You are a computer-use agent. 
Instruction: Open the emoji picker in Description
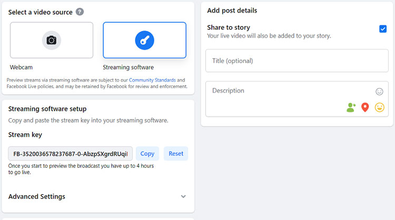pyautogui.click(x=379, y=91)
